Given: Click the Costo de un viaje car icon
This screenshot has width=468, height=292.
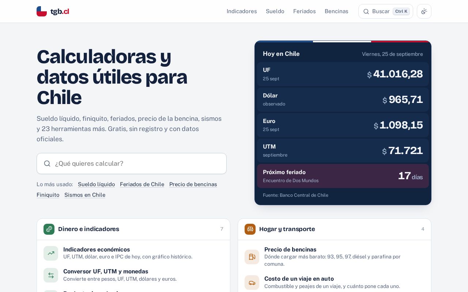Looking at the screenshot, I should pos(252,283).
